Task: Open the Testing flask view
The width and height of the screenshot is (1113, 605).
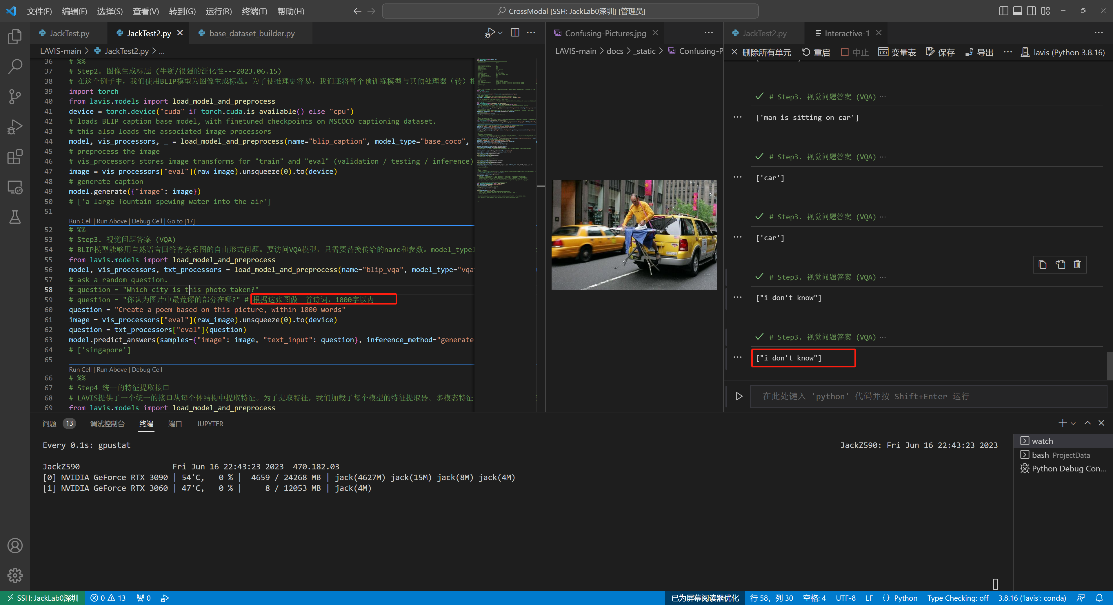Action: pyautogui.click(x=15, y=217)
